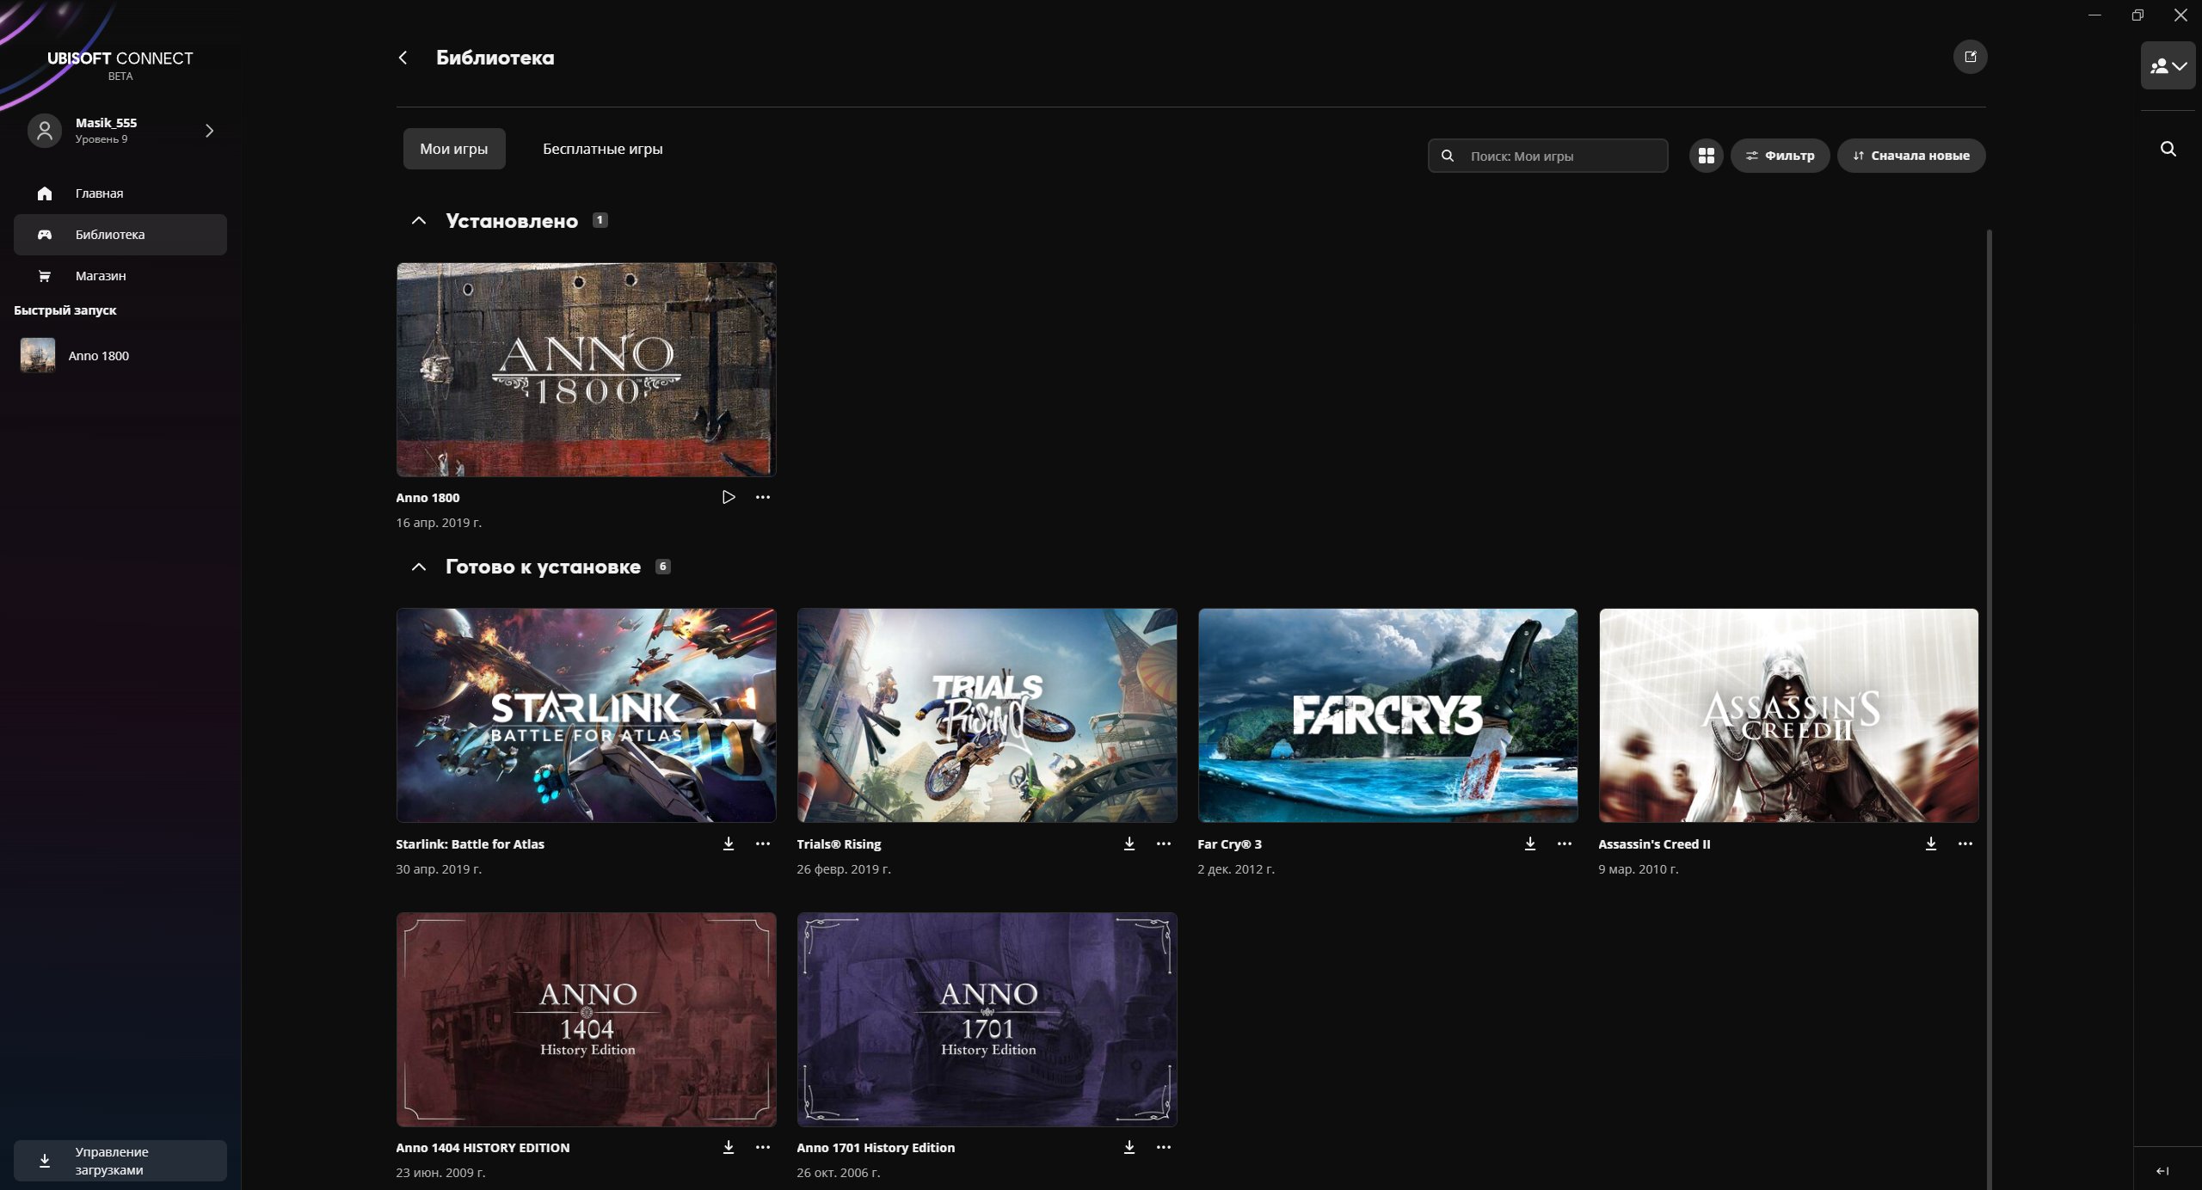Go back with the arrow beside Библиотека
This screenshot has width=2202, height=1190.
403,58
